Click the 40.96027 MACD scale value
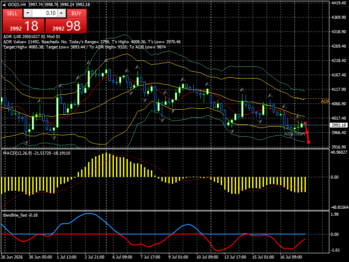The height and width of the screenshot is (262, 349). [339, 152]
